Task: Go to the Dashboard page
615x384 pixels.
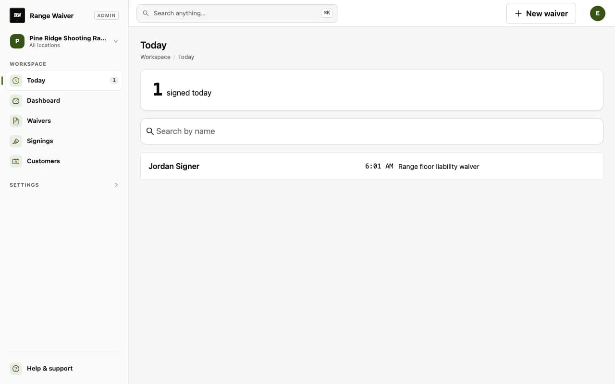Action: point(64,101)
